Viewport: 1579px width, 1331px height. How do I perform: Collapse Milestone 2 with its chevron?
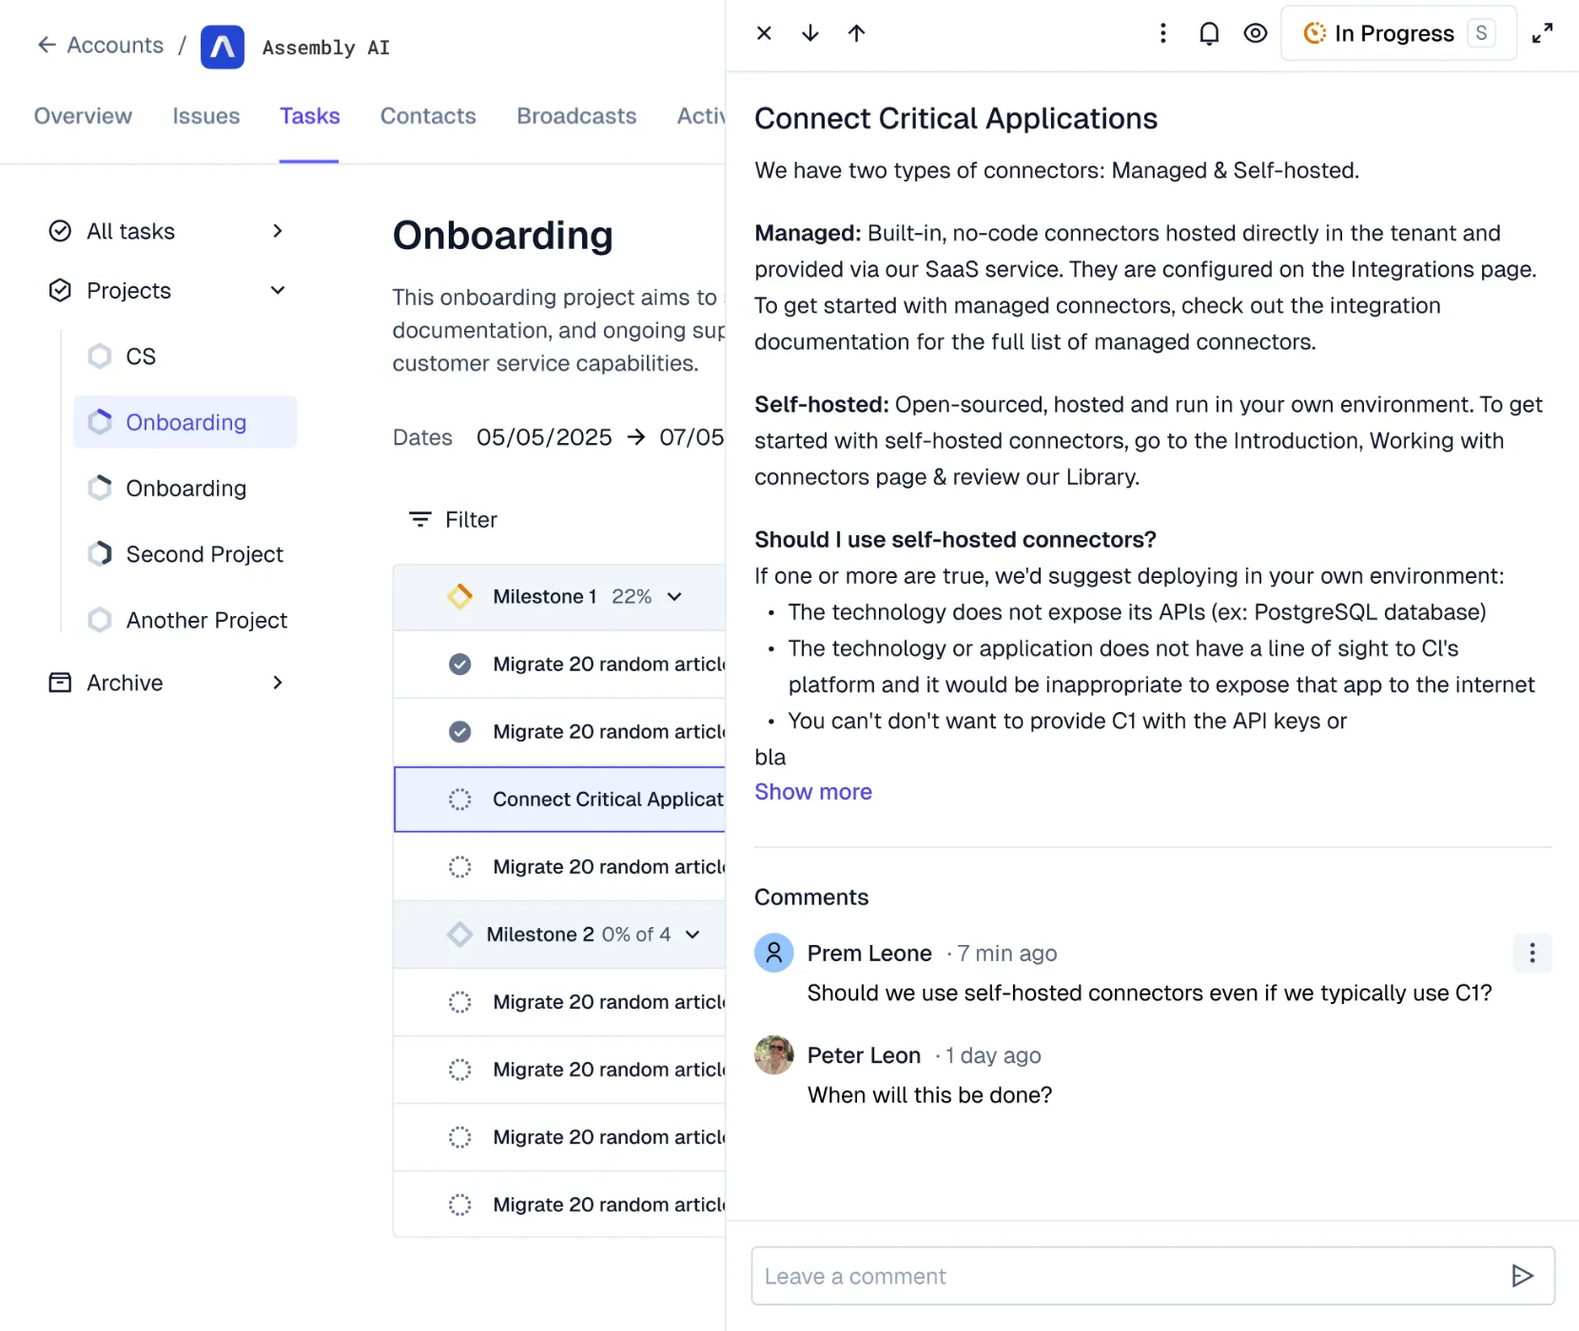[x=692, y=935]
